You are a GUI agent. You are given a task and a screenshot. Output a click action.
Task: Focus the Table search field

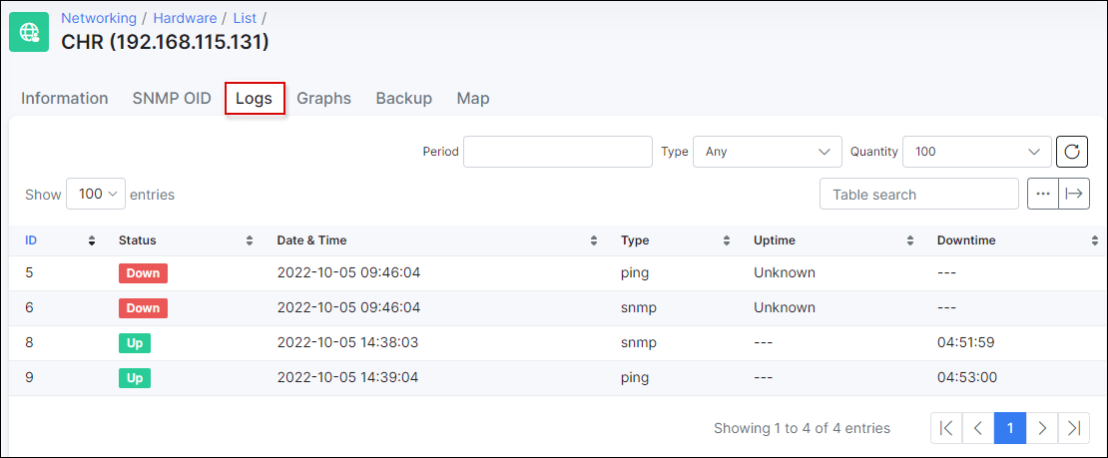pyautogui.click(x=918, y=194)
